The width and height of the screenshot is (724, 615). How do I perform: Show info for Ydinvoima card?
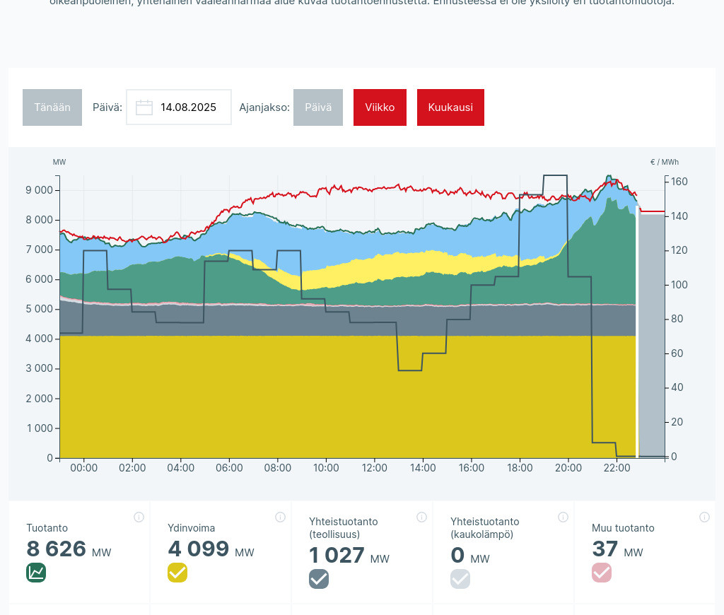[280, 517]
